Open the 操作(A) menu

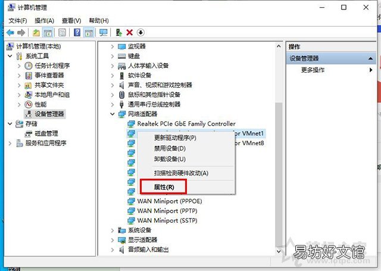45,21
